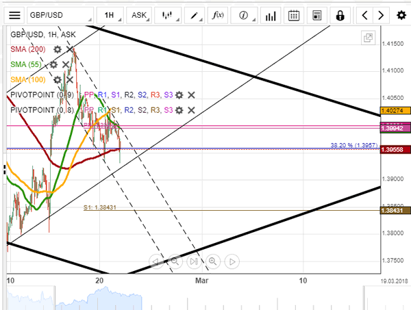Open SMA (200) settings gear
The height and width of the screenshot is (310, 411).
(x=58, y=49)
